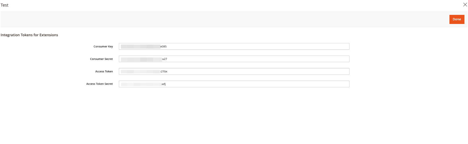The width and height of the screenshot is (468, 144).
Task: Click the Access Token label
Action: (x=104, y=71)
